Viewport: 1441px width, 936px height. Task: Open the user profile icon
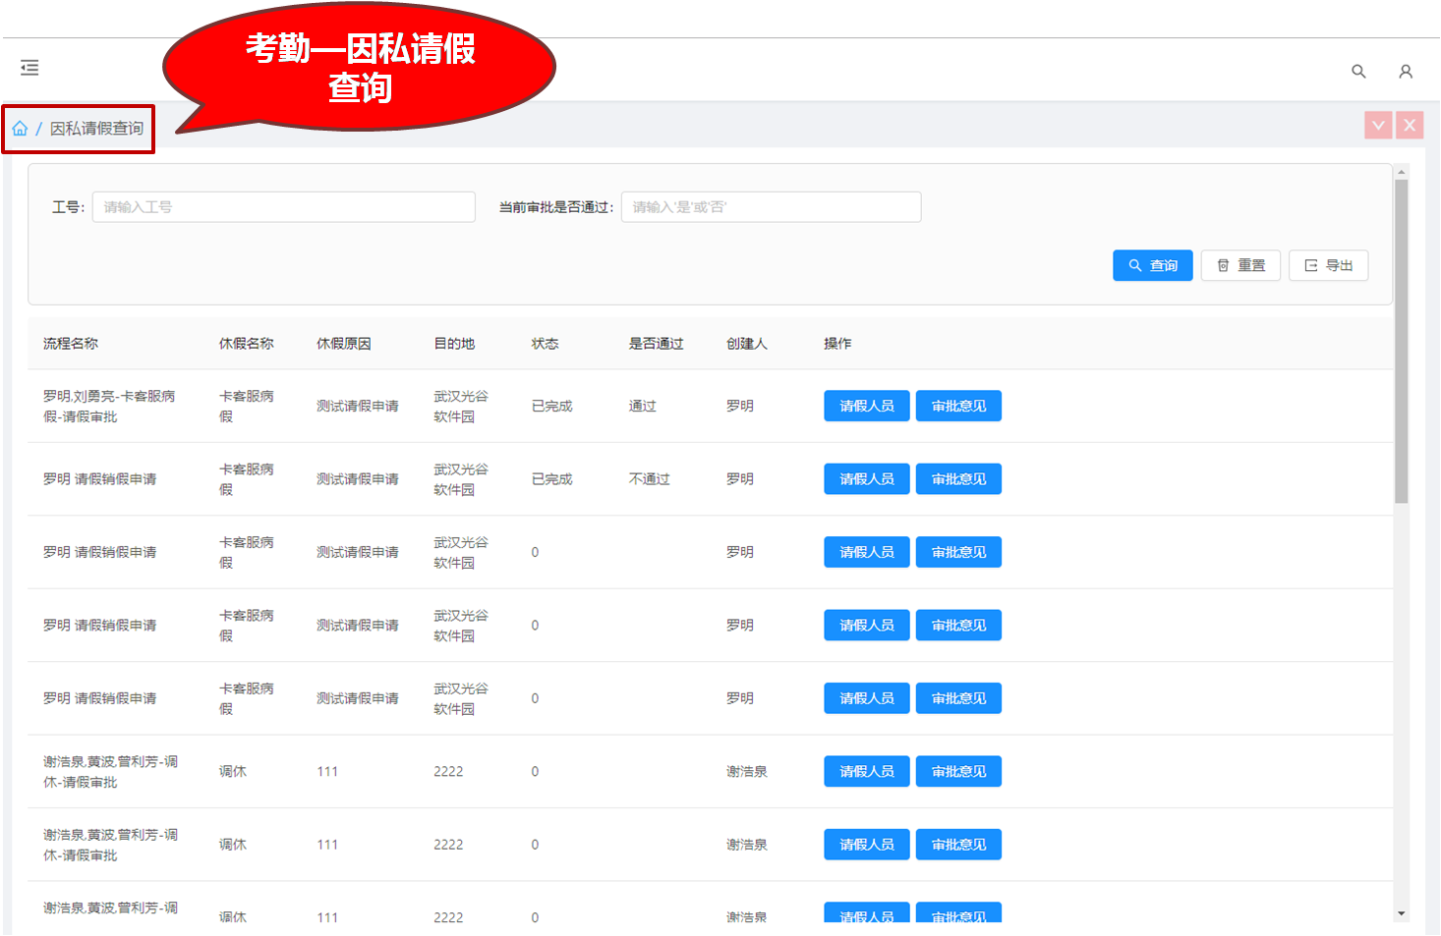click(x=1406, y=71)
